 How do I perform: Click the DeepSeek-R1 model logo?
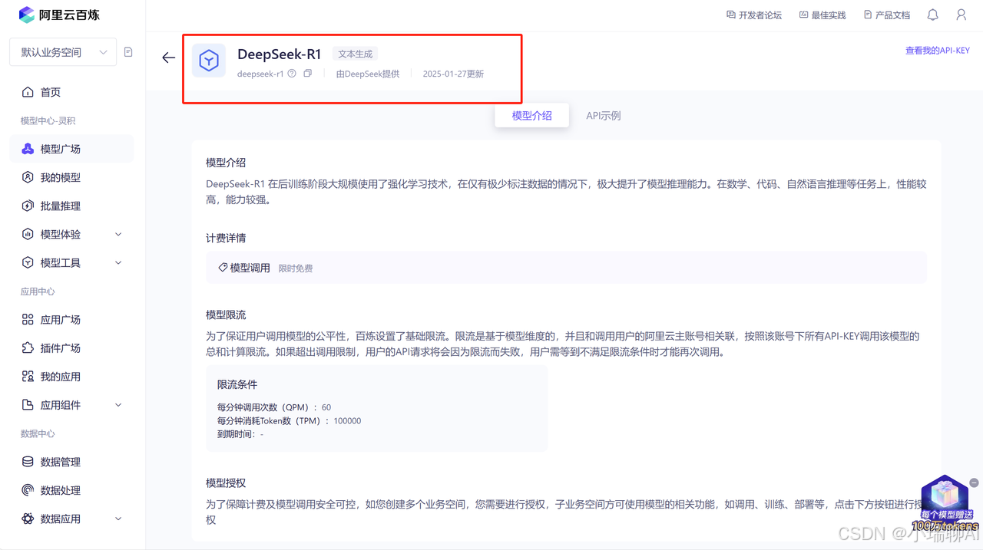(x=209, y=61)
